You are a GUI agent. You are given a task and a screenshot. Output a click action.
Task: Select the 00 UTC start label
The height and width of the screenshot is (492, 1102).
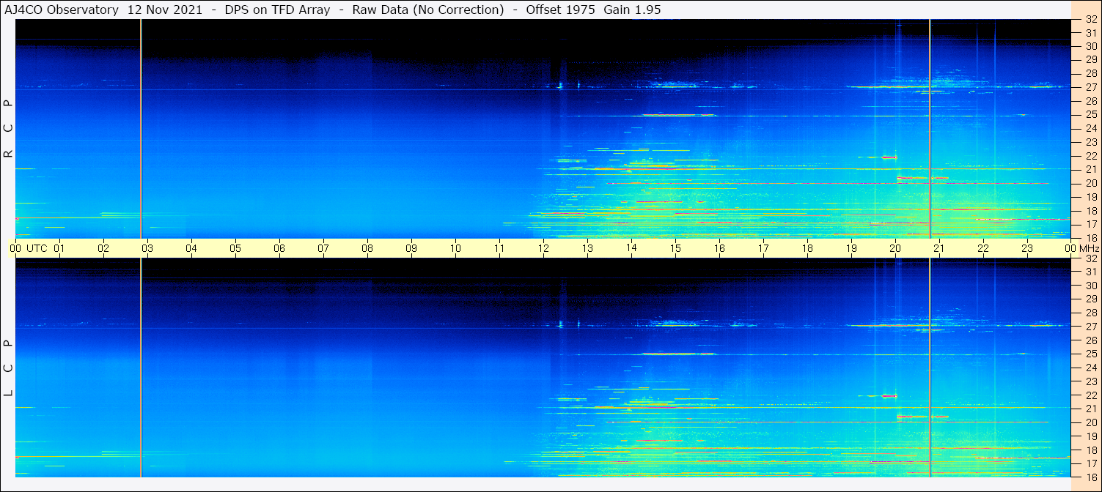pyautogui.click(x=28, y=248)
